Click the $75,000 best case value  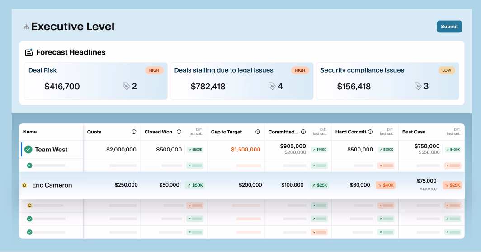pos(426,181)
